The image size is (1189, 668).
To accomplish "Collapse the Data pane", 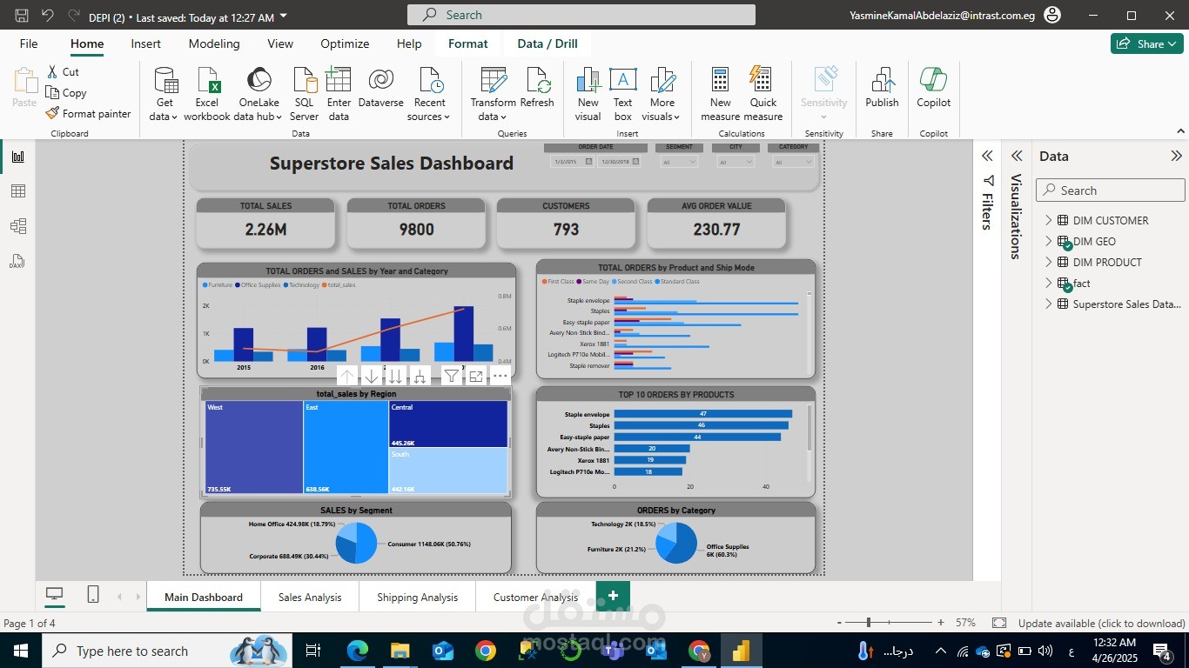I will tap(1176, 156).
